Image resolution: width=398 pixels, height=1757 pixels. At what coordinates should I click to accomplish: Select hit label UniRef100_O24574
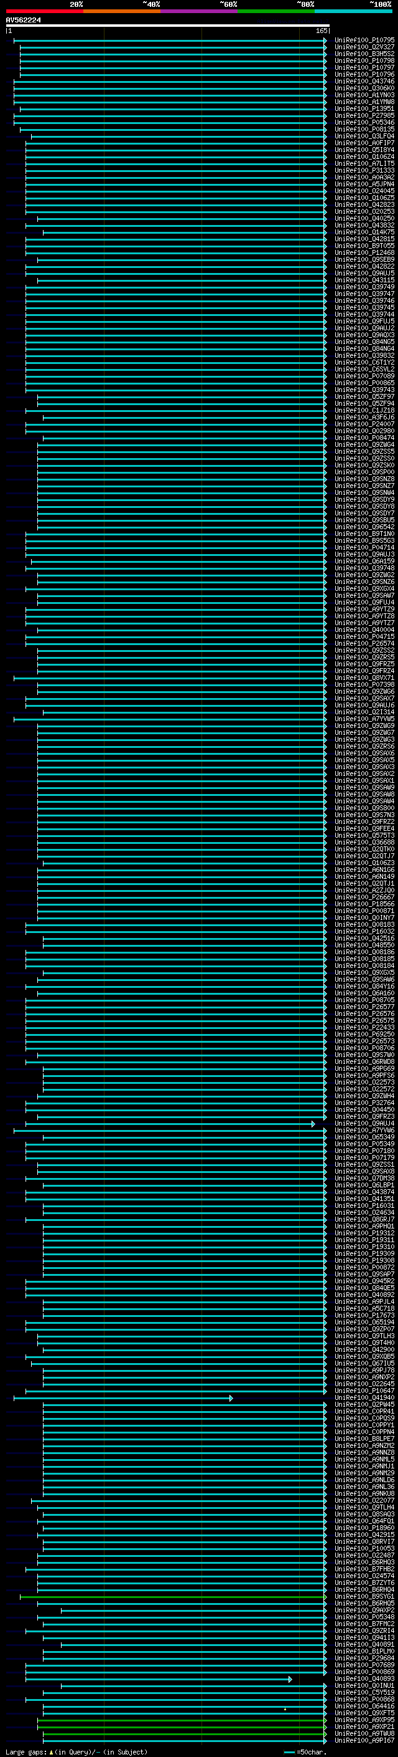[364, 1576]
